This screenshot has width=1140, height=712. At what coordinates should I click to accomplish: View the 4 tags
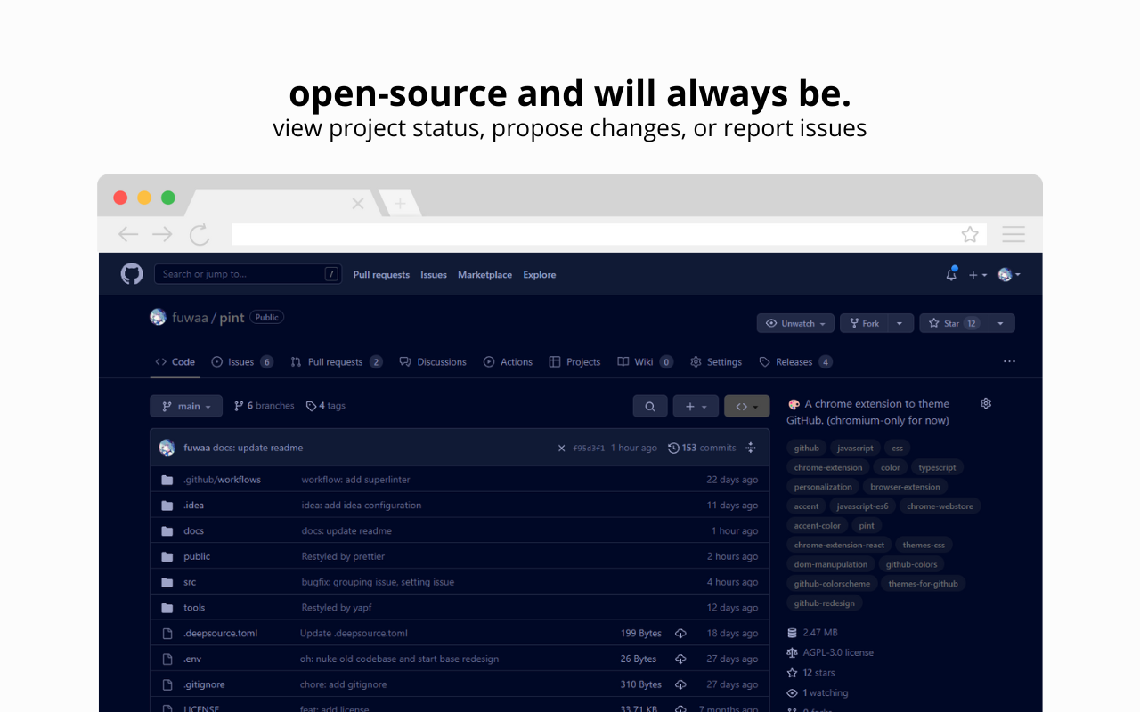326,406
